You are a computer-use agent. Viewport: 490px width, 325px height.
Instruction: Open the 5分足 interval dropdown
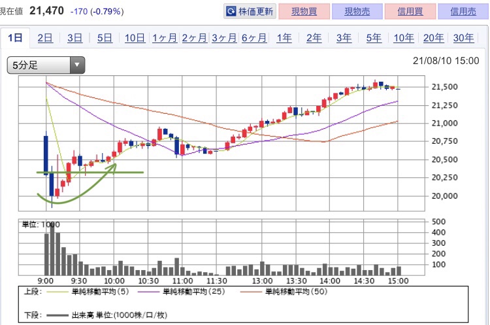[46, 65]
